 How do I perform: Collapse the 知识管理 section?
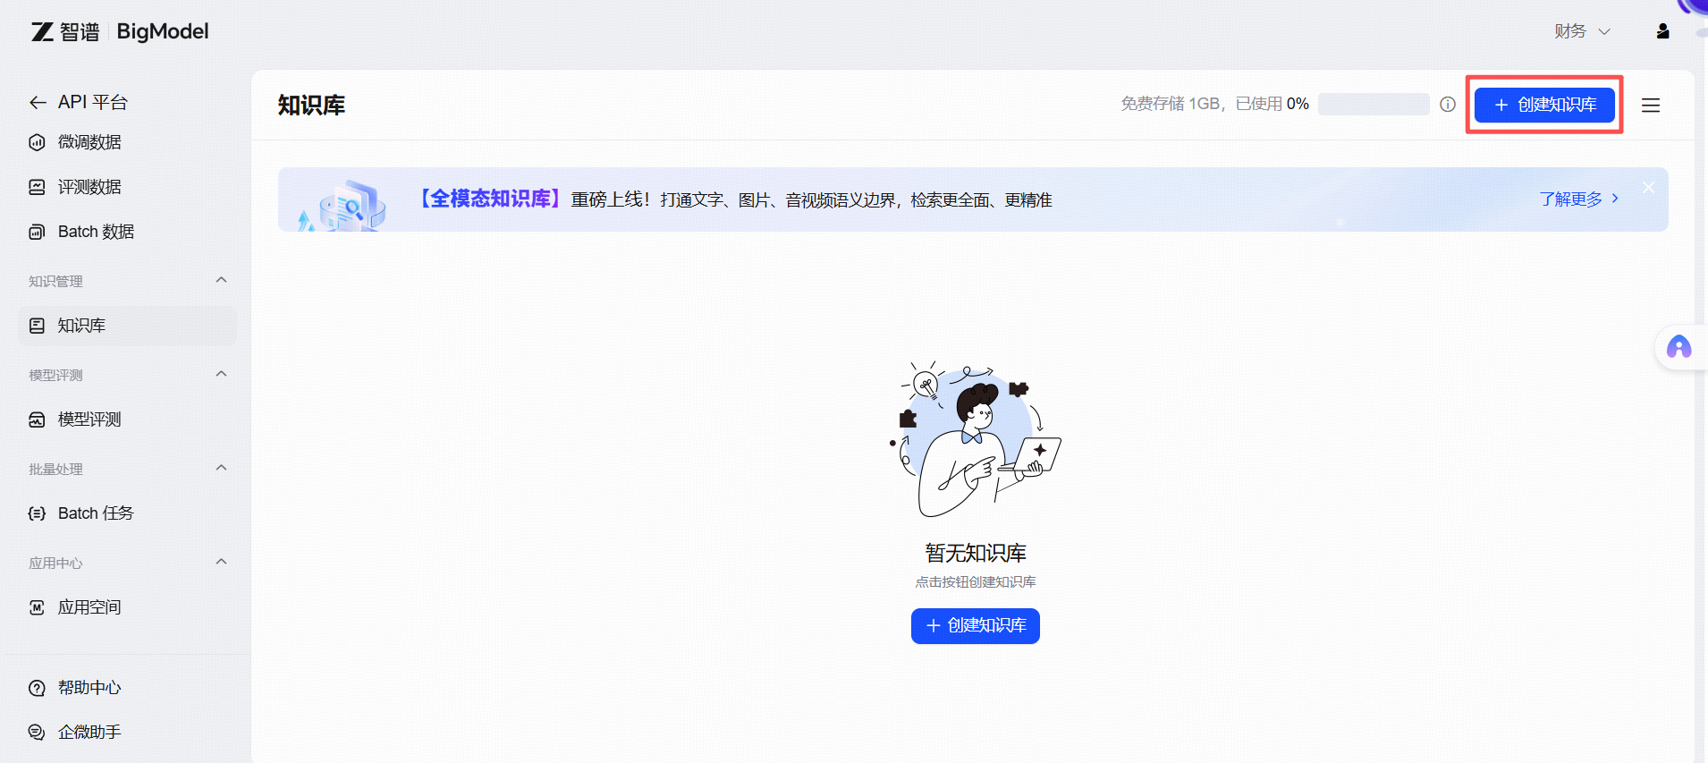pos(221,281)
